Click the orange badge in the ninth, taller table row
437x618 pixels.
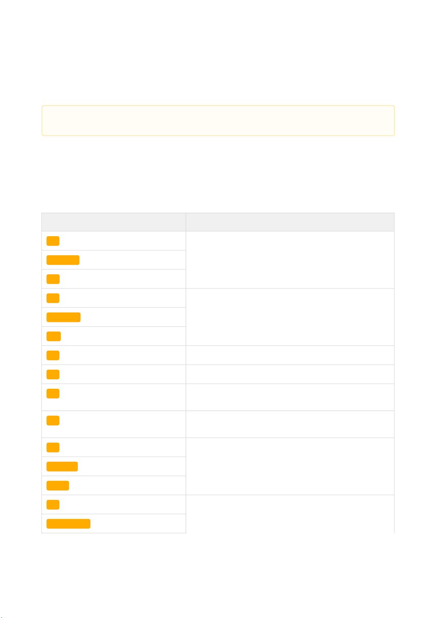pos(53,394)
